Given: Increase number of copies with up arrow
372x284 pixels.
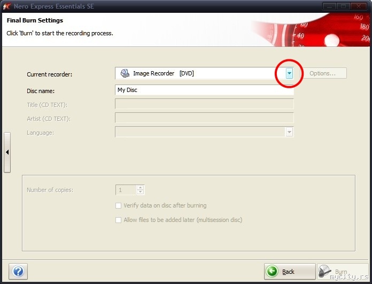Looking at the screenshot, I should coord(140,188).
